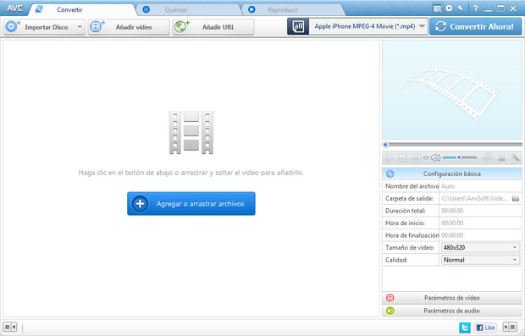
Task: Toggle the right panel hide button
Action: 510,327
